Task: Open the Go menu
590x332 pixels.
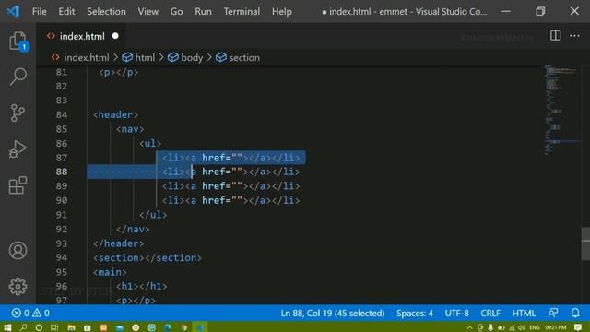Action: [x=176, y=12]
